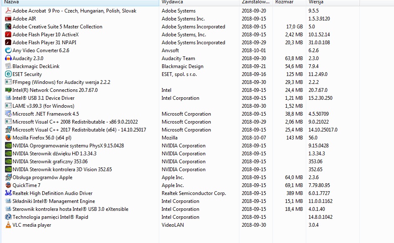Sort programs by the Wydawca column header

(199, 2)
